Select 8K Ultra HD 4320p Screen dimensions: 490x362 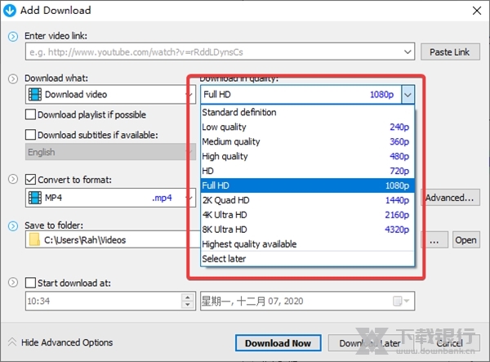pos(307,230)
